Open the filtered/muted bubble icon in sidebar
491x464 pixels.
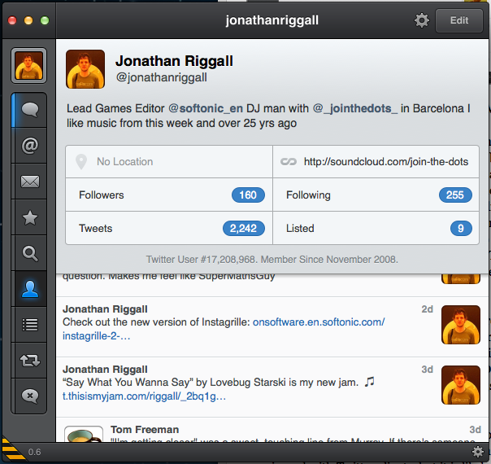(29, 396)
